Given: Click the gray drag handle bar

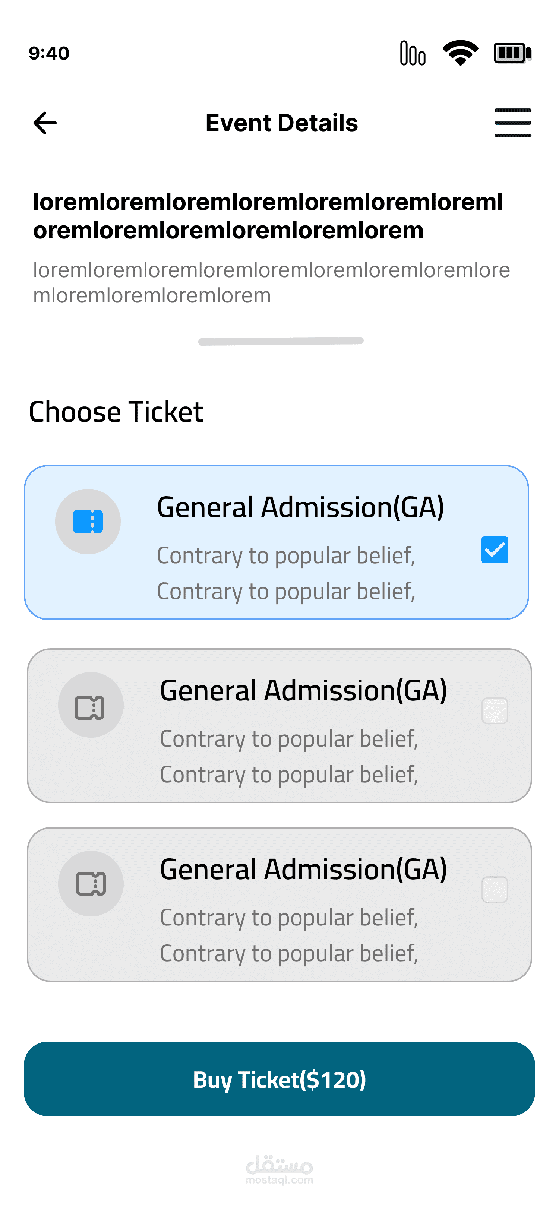Looking at the screenshot, I should (281, 341).
